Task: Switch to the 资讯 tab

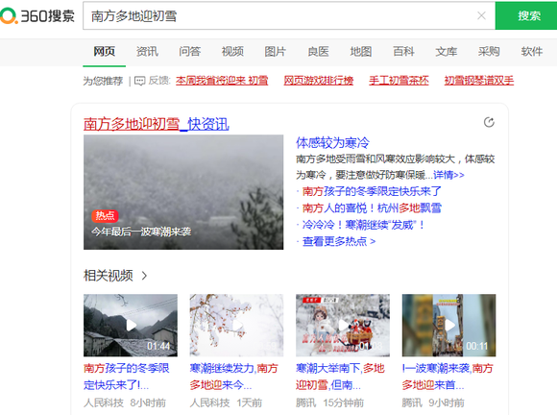Action: tap(147, 52)
